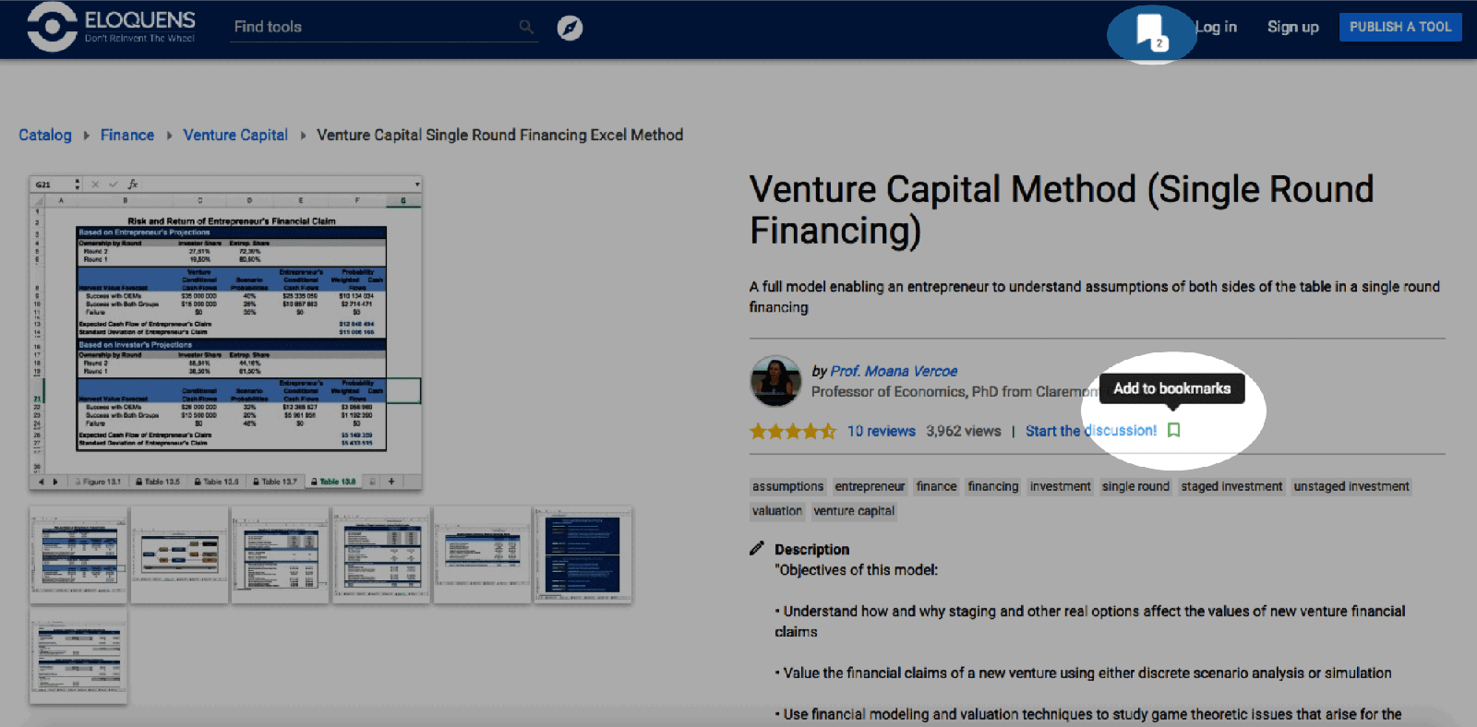Select the staged investment tag

point(1231,486)
